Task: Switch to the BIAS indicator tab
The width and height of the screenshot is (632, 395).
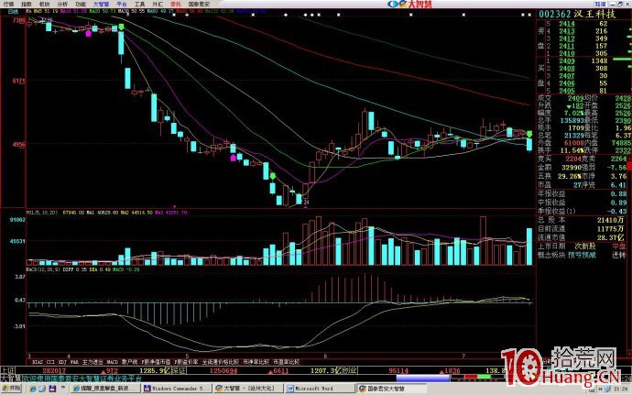Action: pos(37,362)
